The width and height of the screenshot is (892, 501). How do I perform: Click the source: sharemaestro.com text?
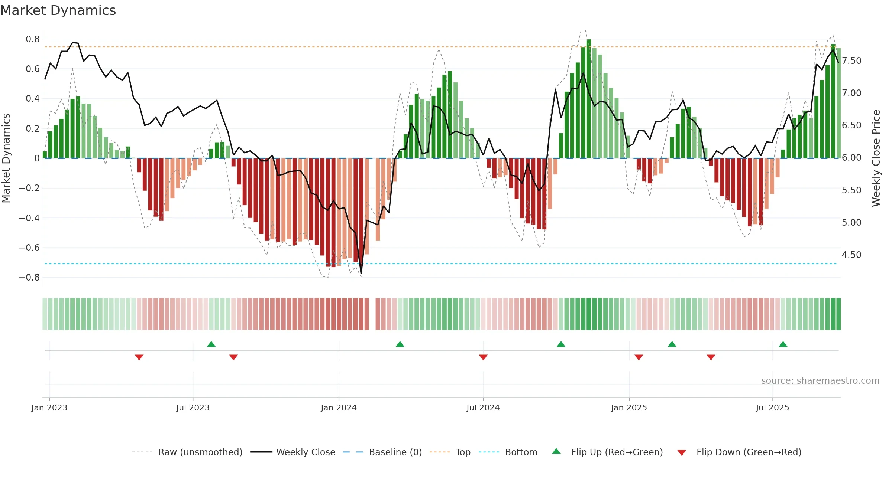tap(820, 381)
